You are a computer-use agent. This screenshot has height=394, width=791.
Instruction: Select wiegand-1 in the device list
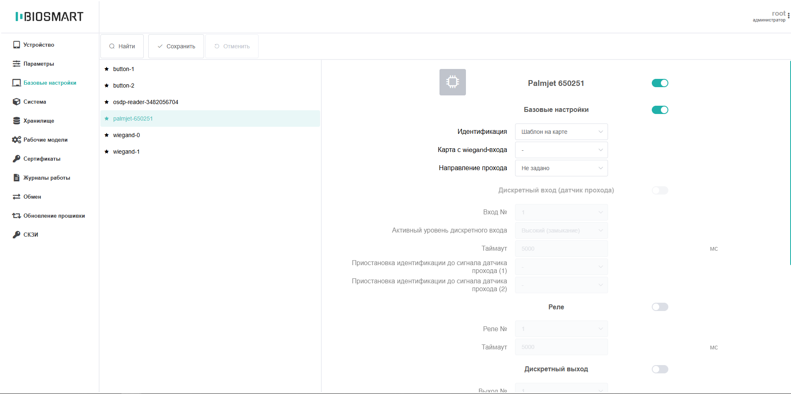tap(210, 152)
